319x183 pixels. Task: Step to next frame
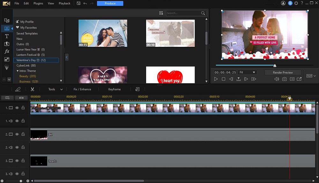246,79
